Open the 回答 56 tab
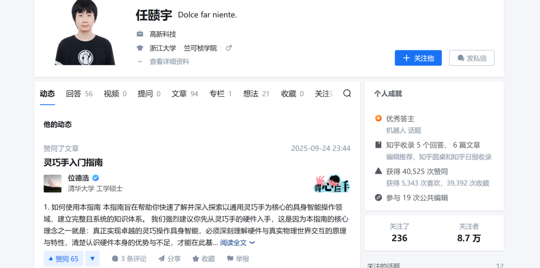The image size is (540, 268). (x=79, y=93)
